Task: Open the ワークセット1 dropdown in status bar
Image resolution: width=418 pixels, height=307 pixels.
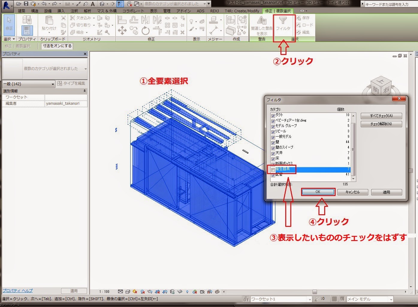Action: click(310, 299)
